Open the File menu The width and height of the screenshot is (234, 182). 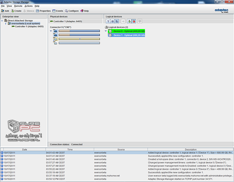[x=3, y=6]
